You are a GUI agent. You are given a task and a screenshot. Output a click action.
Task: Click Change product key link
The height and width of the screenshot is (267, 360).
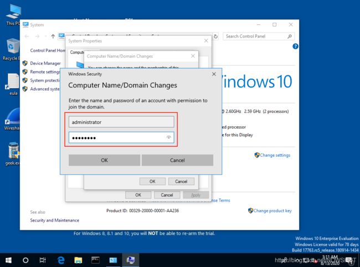[x=272, y=210]
